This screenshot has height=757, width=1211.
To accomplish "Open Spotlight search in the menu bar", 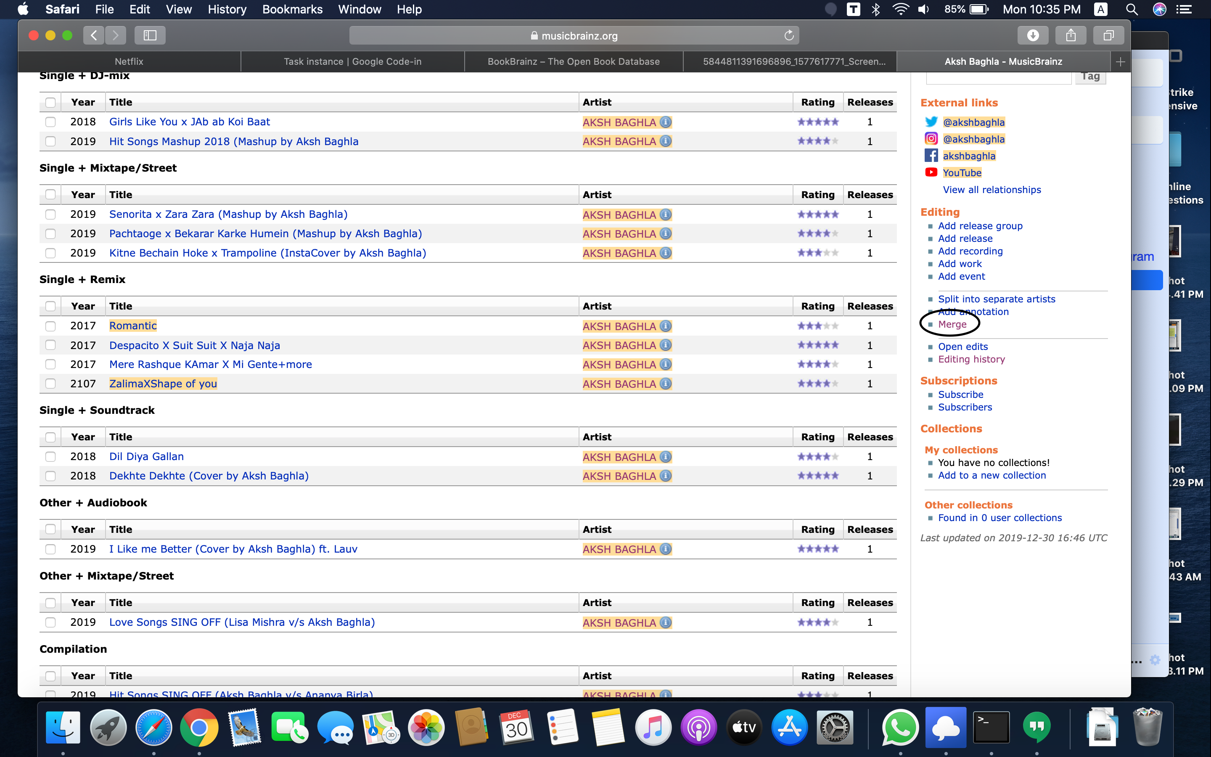I will [x=1132, y=10].
